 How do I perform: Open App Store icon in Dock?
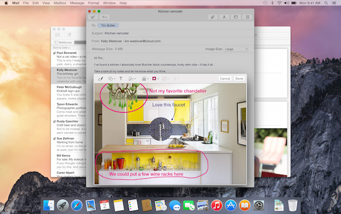coord(231,205)
